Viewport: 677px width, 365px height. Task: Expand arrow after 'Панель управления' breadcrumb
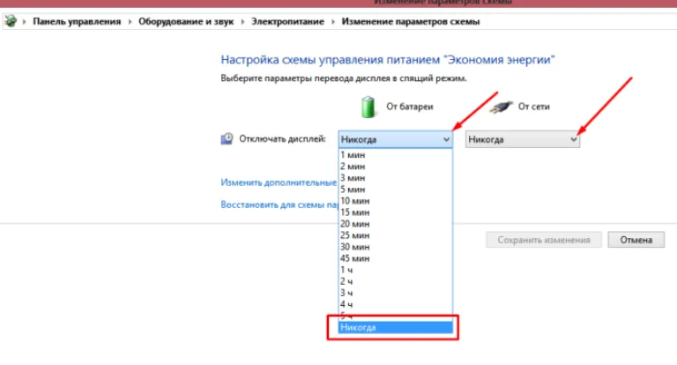[130, 21]
